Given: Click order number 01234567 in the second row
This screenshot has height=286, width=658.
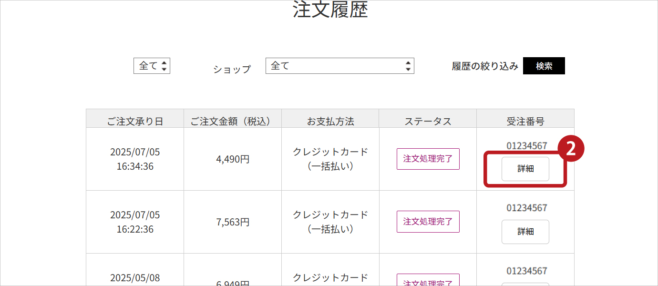Looking at the screenshot, I should pos(526,208).
